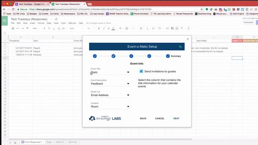Viewport: 258px width, 145px height.
Task: Click the Insert link icon
Action: [167, 29]
